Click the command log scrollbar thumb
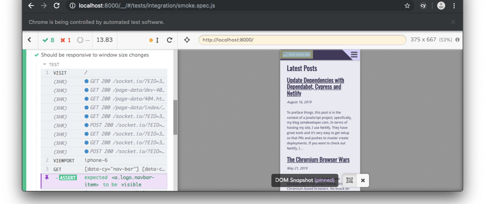The width and height of the screenshot is (485, 204). click(175, 118)
